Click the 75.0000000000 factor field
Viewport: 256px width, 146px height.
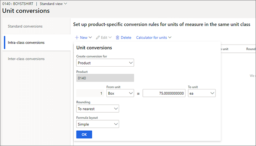[x=164, y=93]
